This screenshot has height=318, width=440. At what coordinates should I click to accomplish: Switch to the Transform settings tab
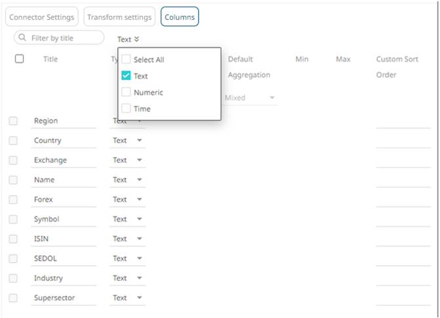[x=119, y=17]
